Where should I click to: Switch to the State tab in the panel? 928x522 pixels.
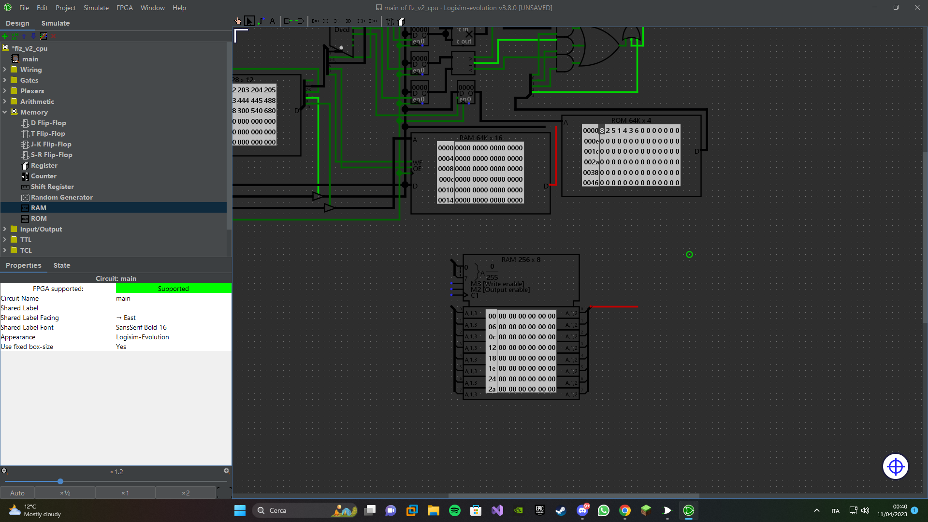(x=62, y=265)
